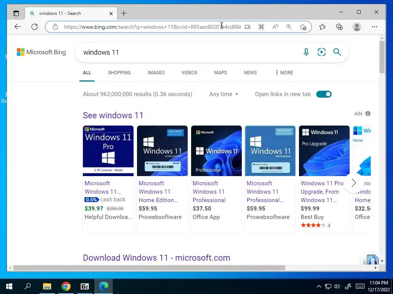Select the ALL results tab
The image size is (393, 294).
(x=87, y=73)
